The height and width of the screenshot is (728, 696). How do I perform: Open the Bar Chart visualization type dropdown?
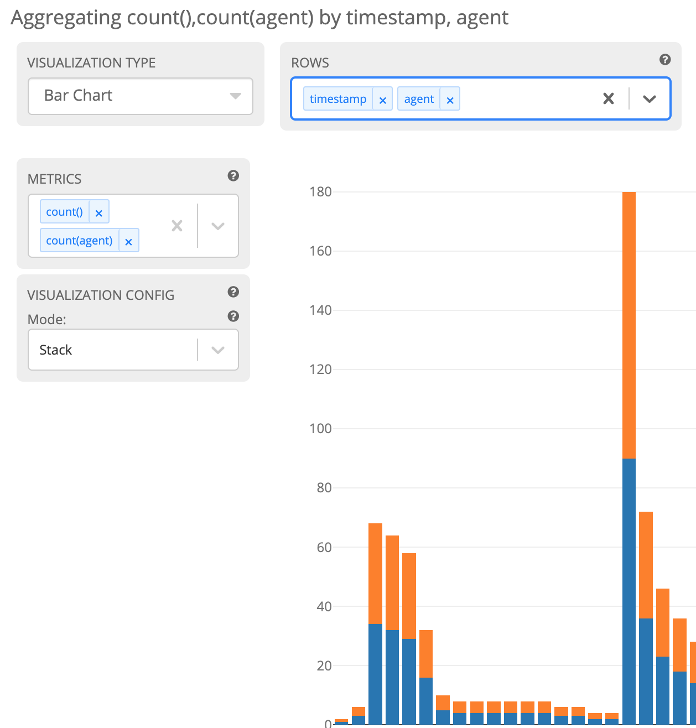(141, 96)
